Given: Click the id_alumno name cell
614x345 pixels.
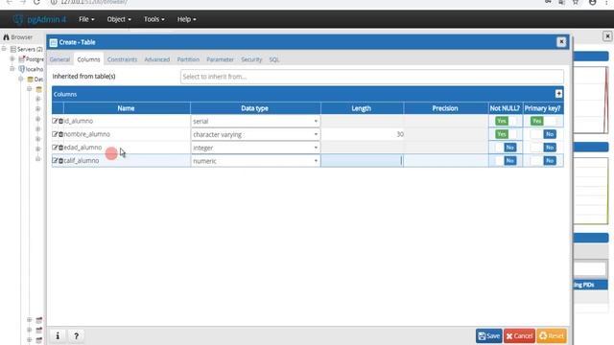Looking at the screenshot, I should click(127, 122).
